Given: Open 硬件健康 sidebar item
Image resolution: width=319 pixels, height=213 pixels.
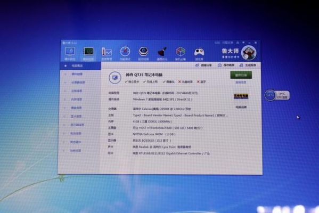Looking at the screenshot, I should [x=77, y=74].
